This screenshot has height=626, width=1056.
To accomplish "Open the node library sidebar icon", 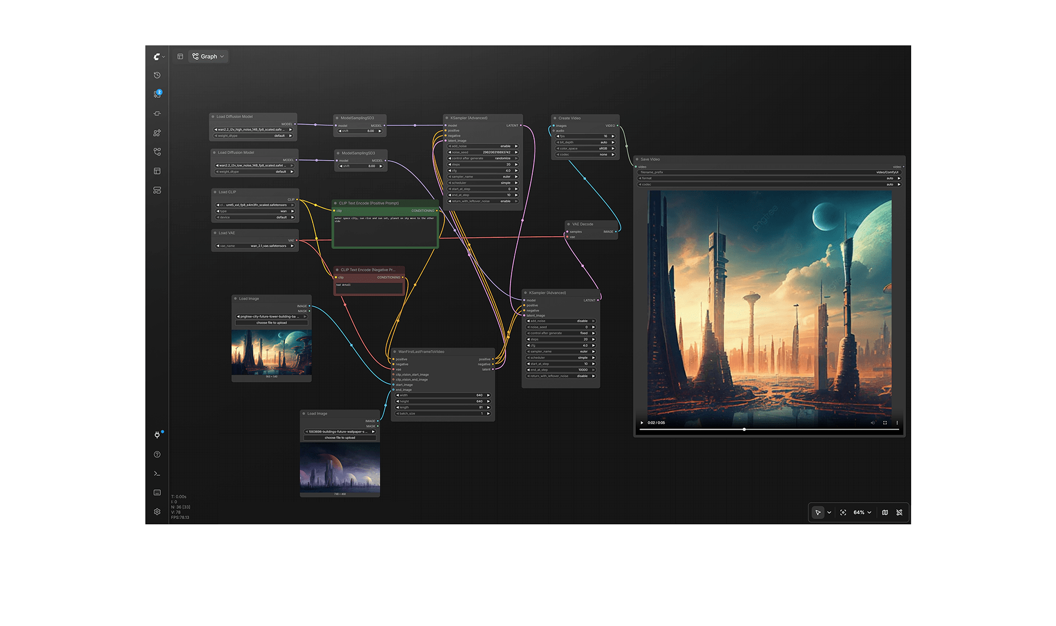I will click(x=157, y=113).
